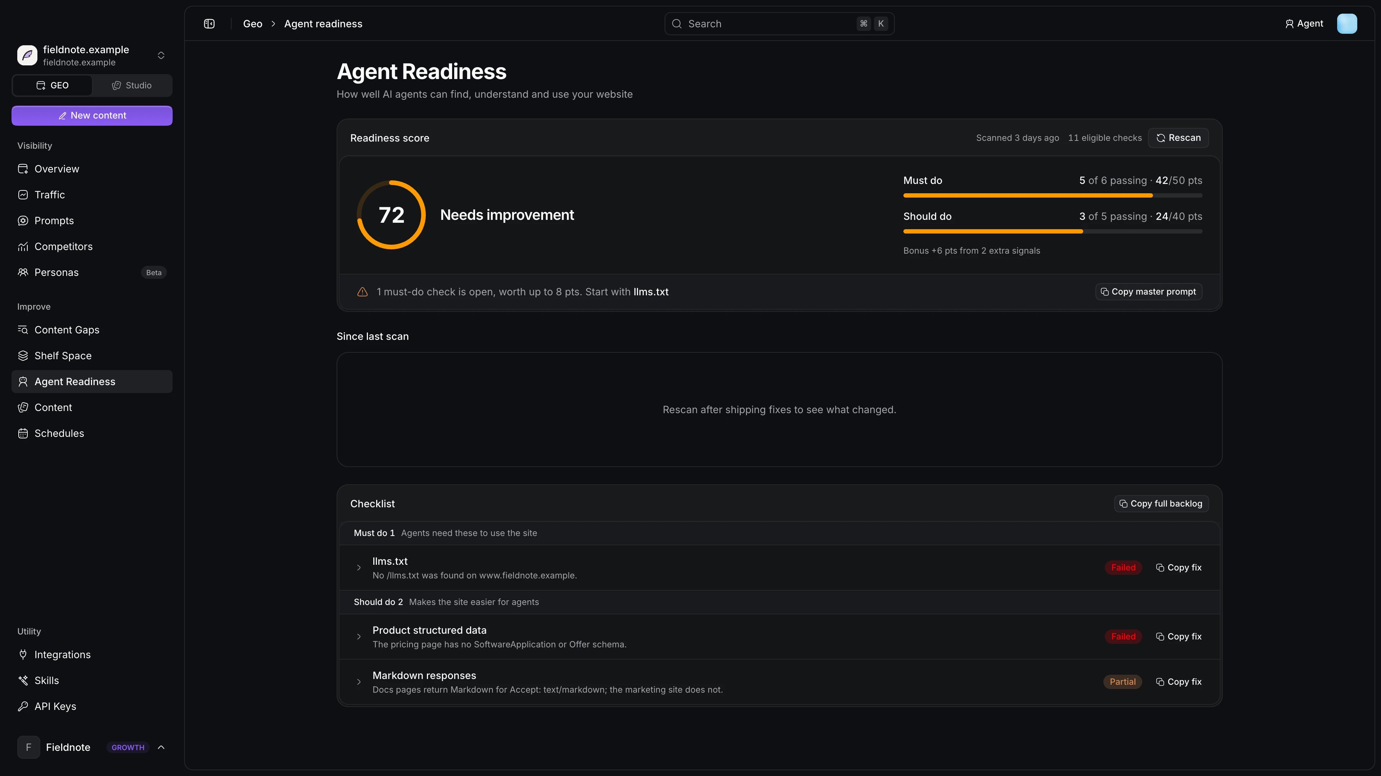Screen dimensions: 1381x776
Task: Open the Overview page icon
Action: tap(23, 169)
